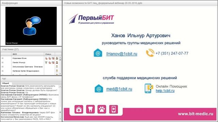Click the microphone status icon for Ханов Ильнур

pyautogui.click(x=46, y=62)
